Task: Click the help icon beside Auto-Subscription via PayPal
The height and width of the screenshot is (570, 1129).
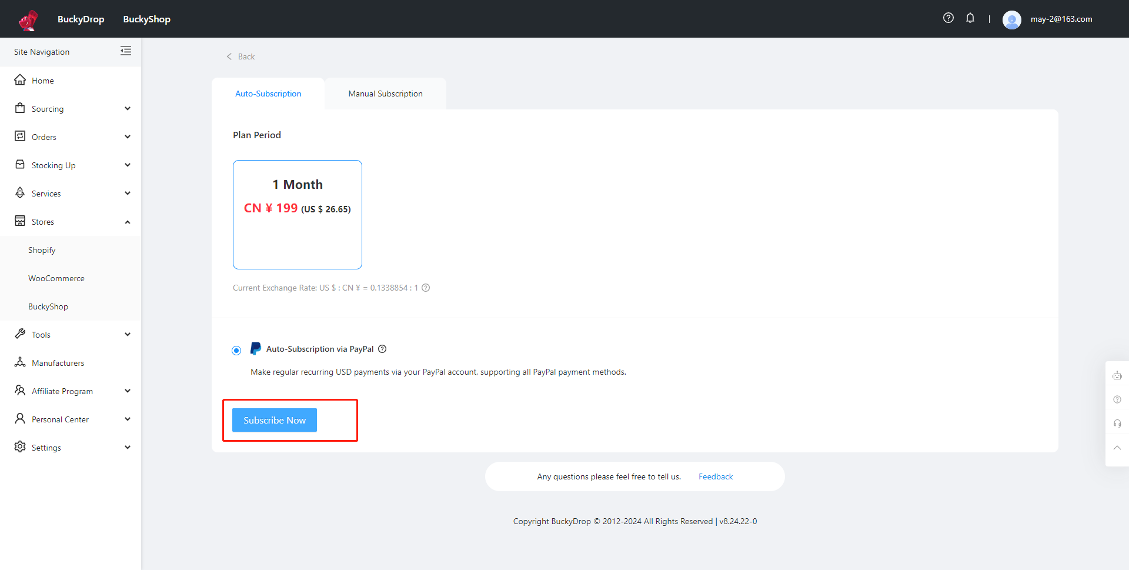Action: [x=382, y=349]
